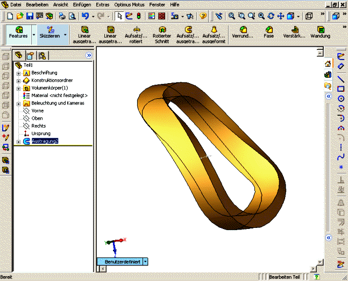348x281 pixels.
Task: Open the Extras menu
Action: [x=102, y=4]
